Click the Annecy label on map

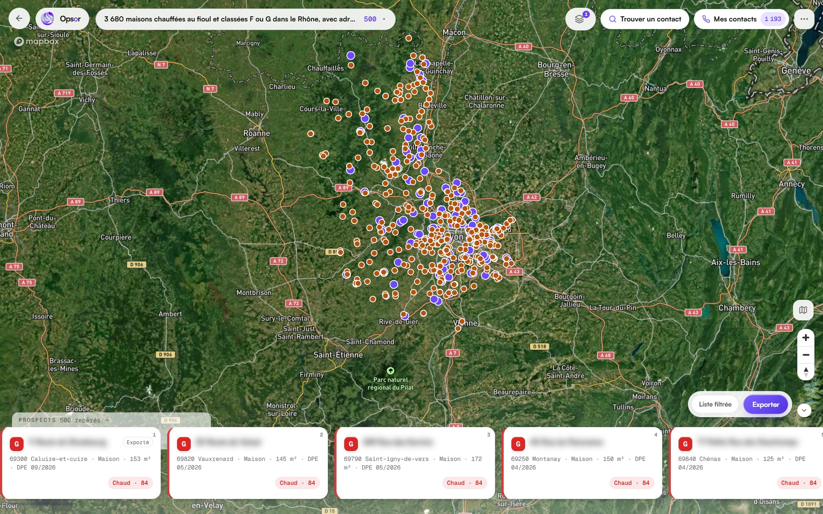(791, 184)
